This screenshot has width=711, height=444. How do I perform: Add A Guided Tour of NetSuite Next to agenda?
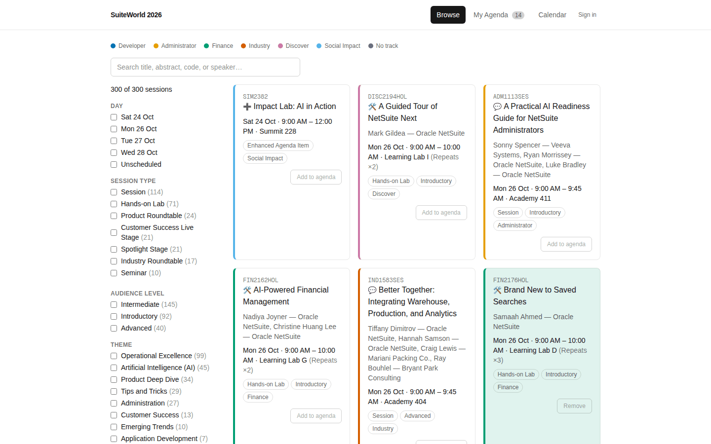coord(441,213)
